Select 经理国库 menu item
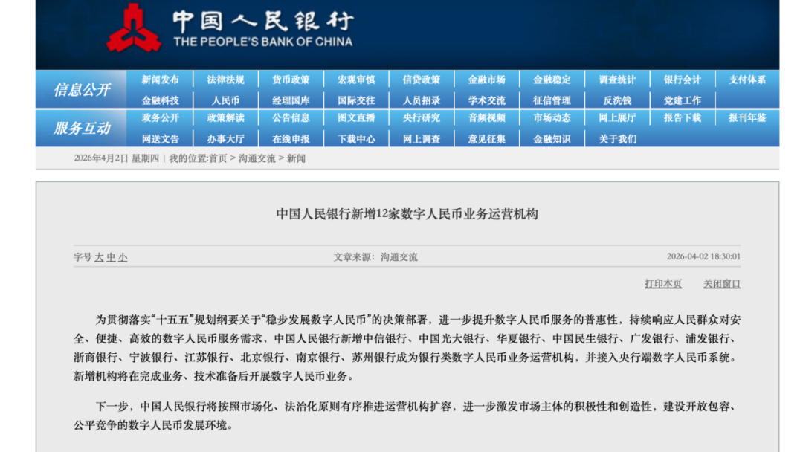The height and width of the screenshot is (452, 803). (291, 100)
